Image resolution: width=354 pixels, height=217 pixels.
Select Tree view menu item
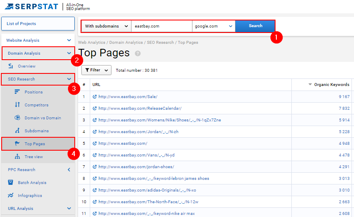point(34,157)
